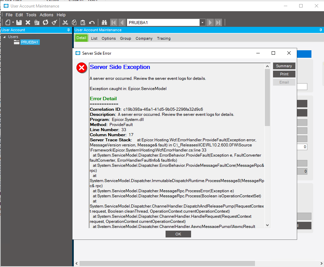The height and width of the screenshot is (267, 324).
Task: Switch to the Tracing tab
Action: click(164, 38)
